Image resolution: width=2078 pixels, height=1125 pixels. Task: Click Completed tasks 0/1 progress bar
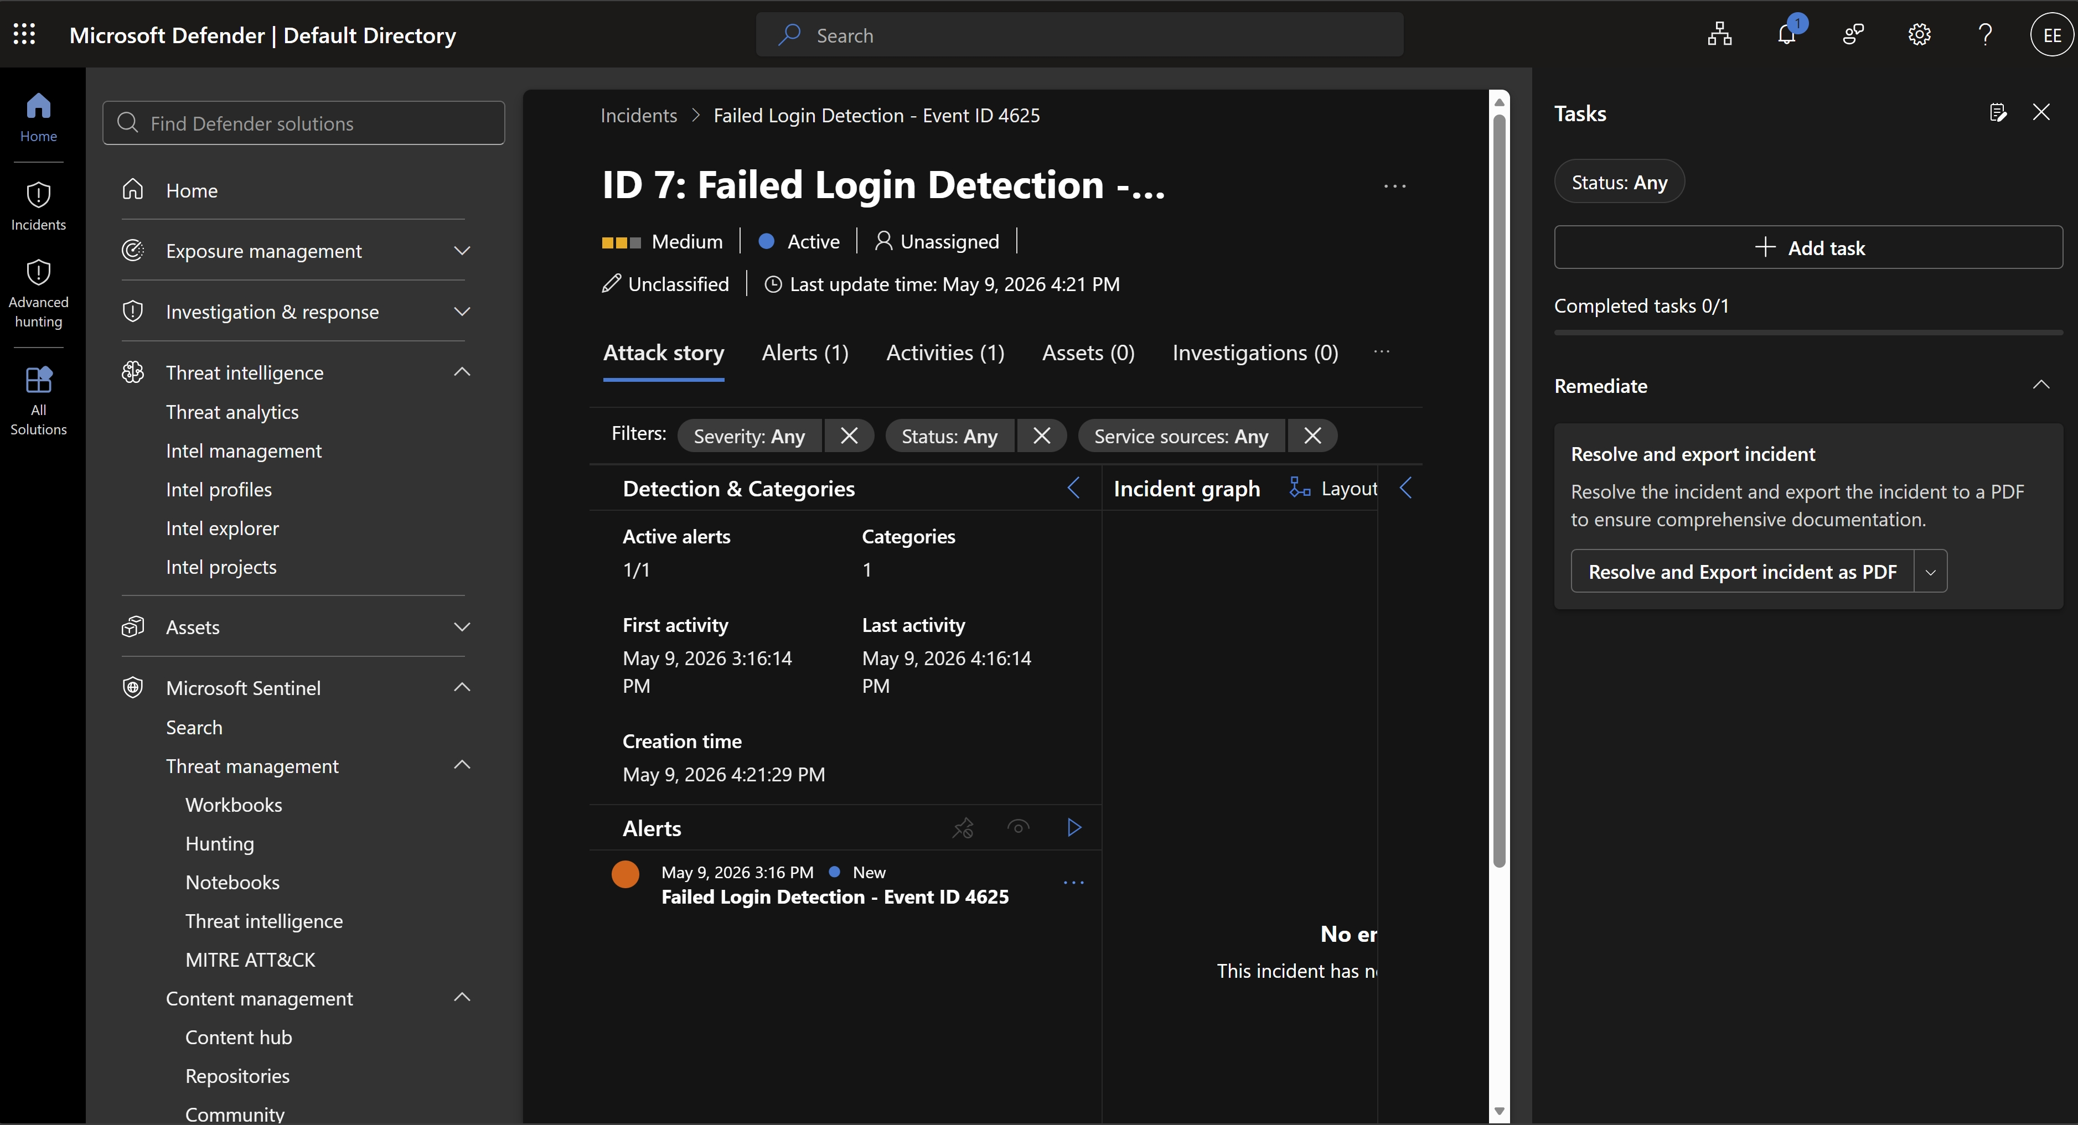click(x=1808, y=332)
